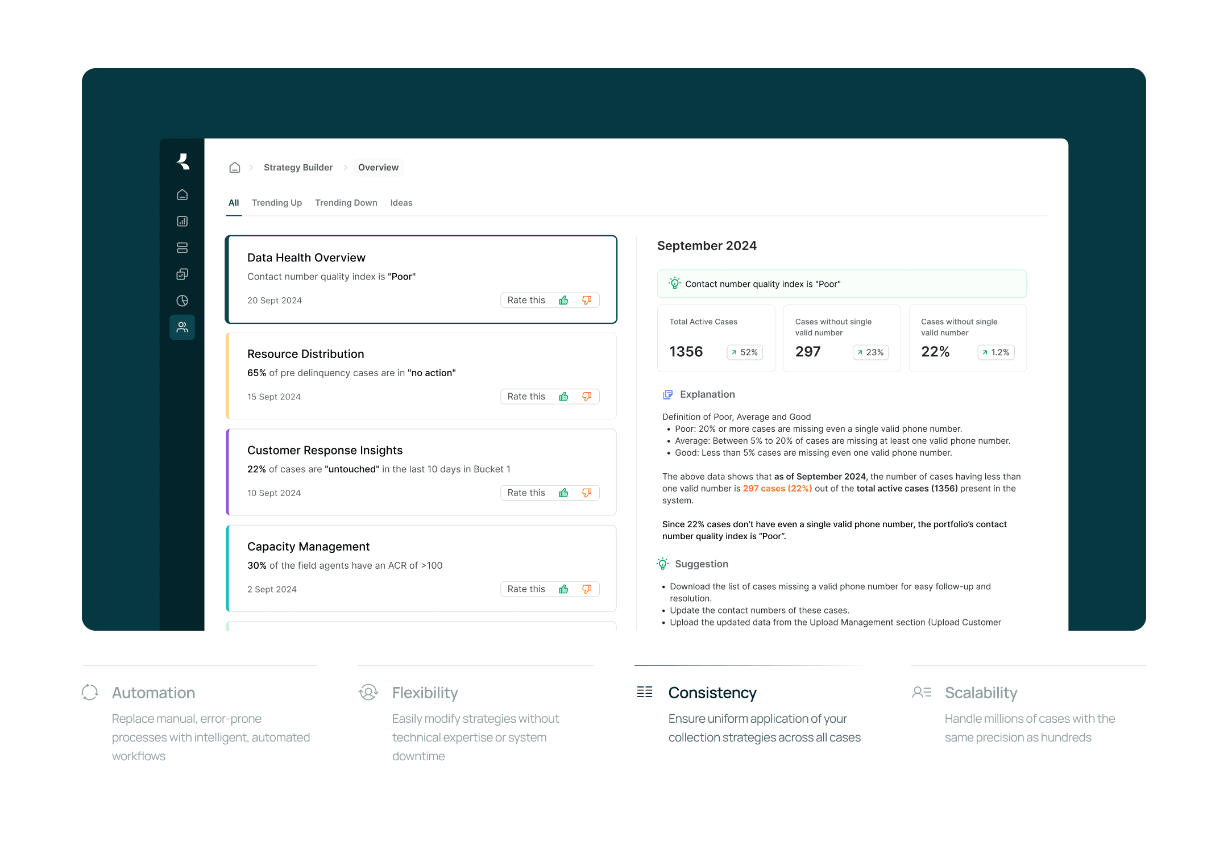Viewport: 1228px width, 854px height.
Task: Open the Ideas tab
Action: [x=401, y=203]
